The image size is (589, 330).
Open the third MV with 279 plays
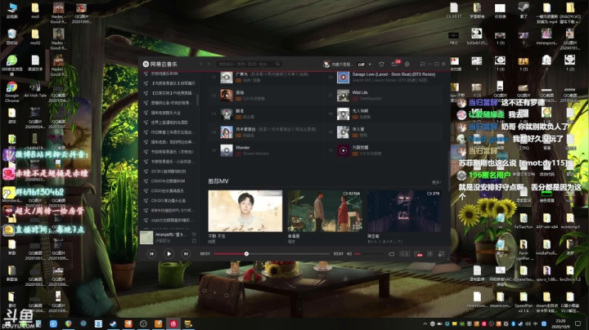pos(404,211)
